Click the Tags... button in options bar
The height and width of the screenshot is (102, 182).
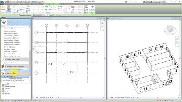coord(45,15)
